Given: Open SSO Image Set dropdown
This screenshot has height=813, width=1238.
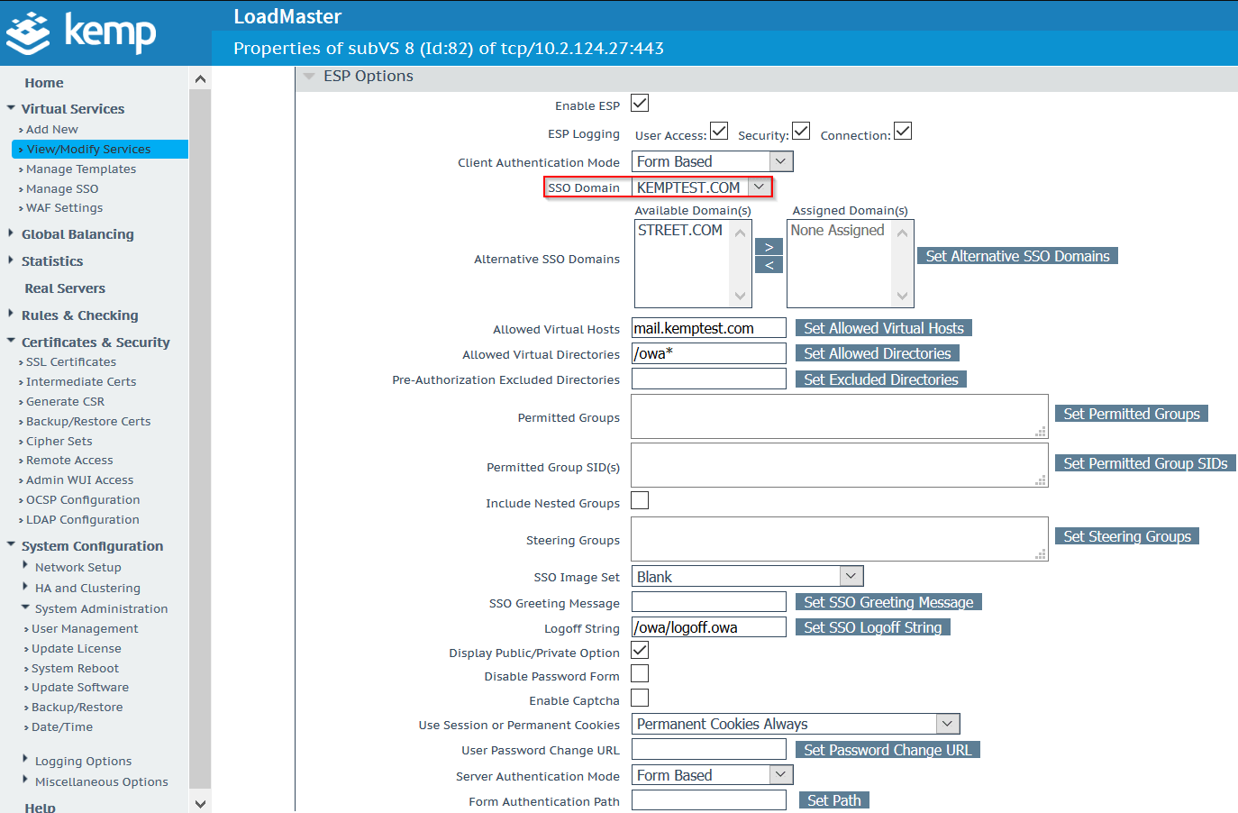Looking at the screenshot, I should pyautogui.click(x=747, y=576).
